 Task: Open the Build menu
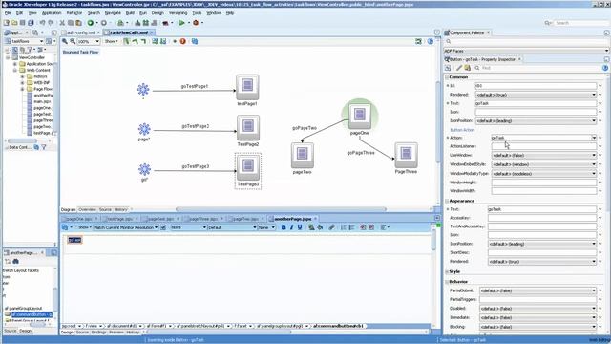[130, 12]
